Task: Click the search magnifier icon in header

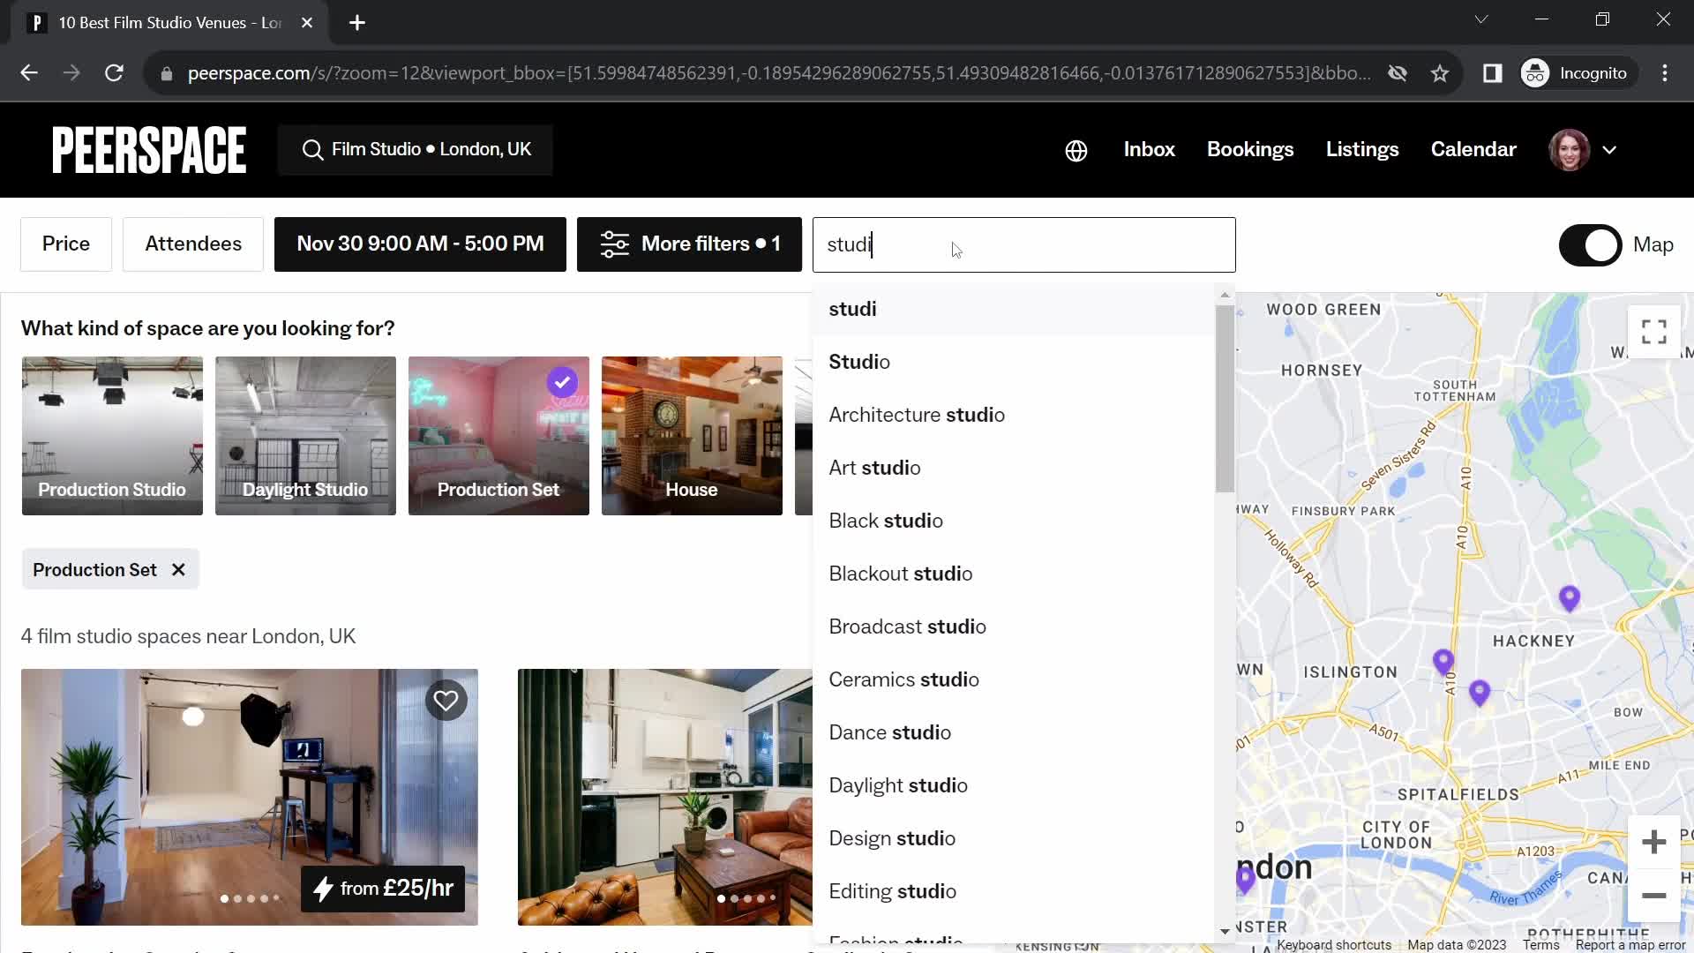Action: (312, 150)
